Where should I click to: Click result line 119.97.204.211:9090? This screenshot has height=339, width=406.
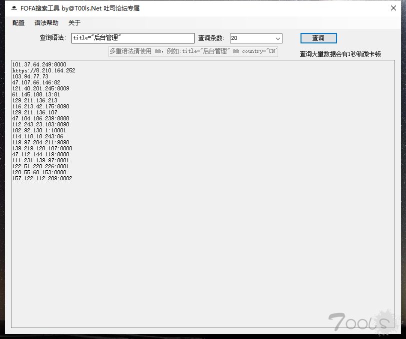click(40, 142)
